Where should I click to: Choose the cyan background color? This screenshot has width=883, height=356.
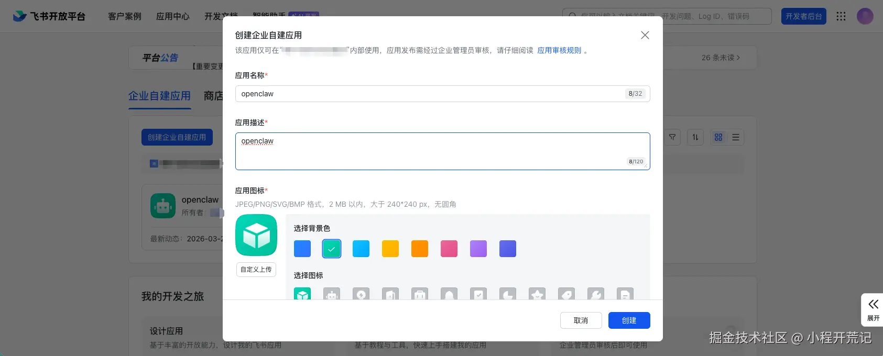pyautogui.click(x=361, y=249)
